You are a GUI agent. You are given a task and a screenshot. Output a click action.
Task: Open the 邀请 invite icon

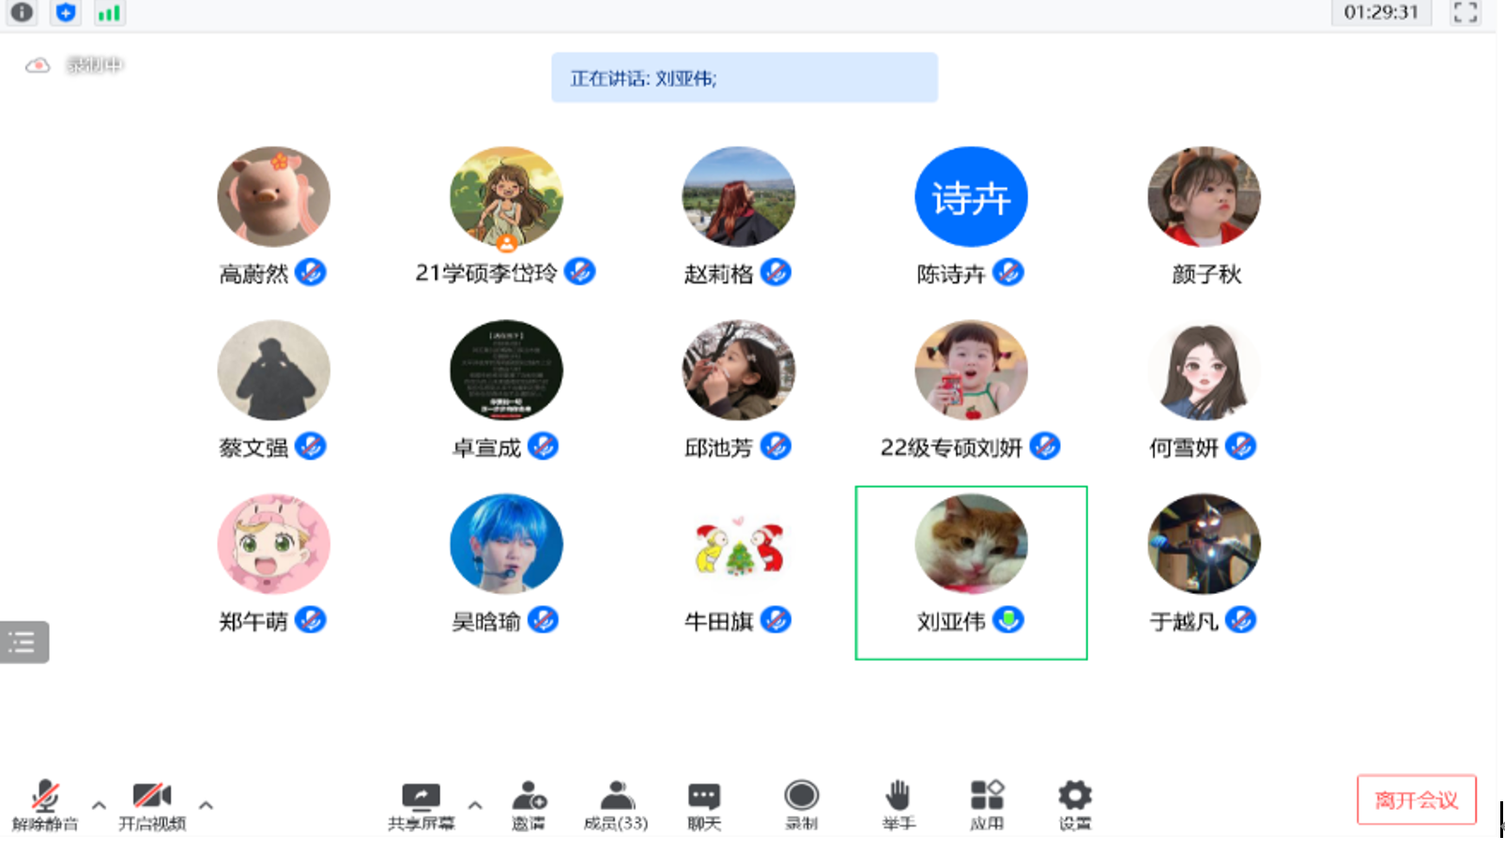coord(529,805)
